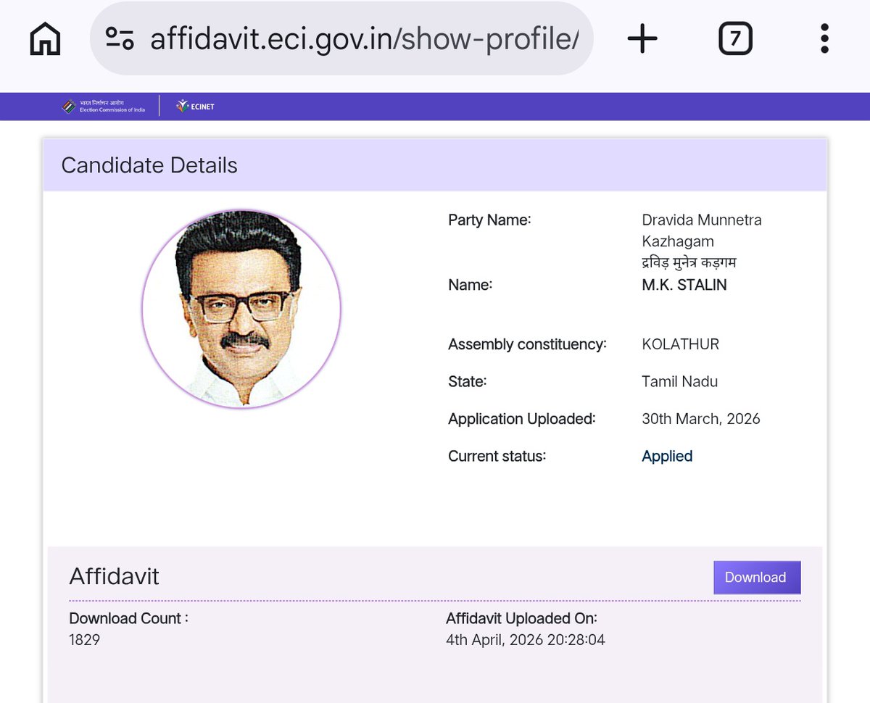The width and height of the screenshot is (870, 703).
Task: Select the timestamp 4th April, 2026 20:28:04
Action: 526,640
